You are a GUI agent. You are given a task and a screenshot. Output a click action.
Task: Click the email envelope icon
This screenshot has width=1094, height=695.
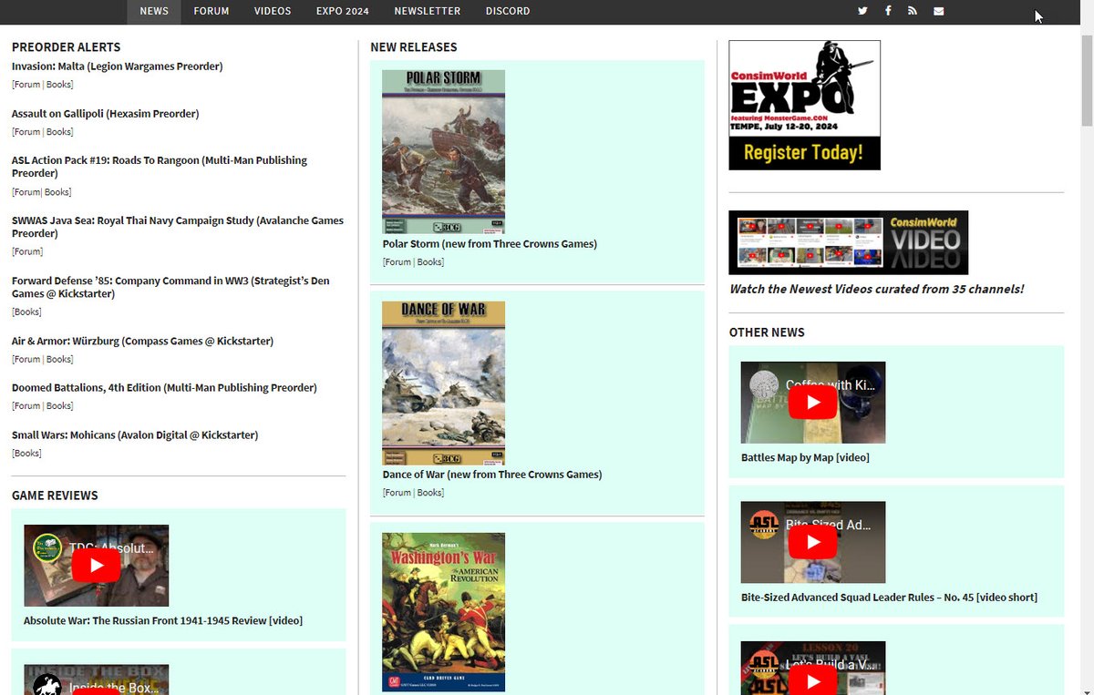tap(938, 11)
